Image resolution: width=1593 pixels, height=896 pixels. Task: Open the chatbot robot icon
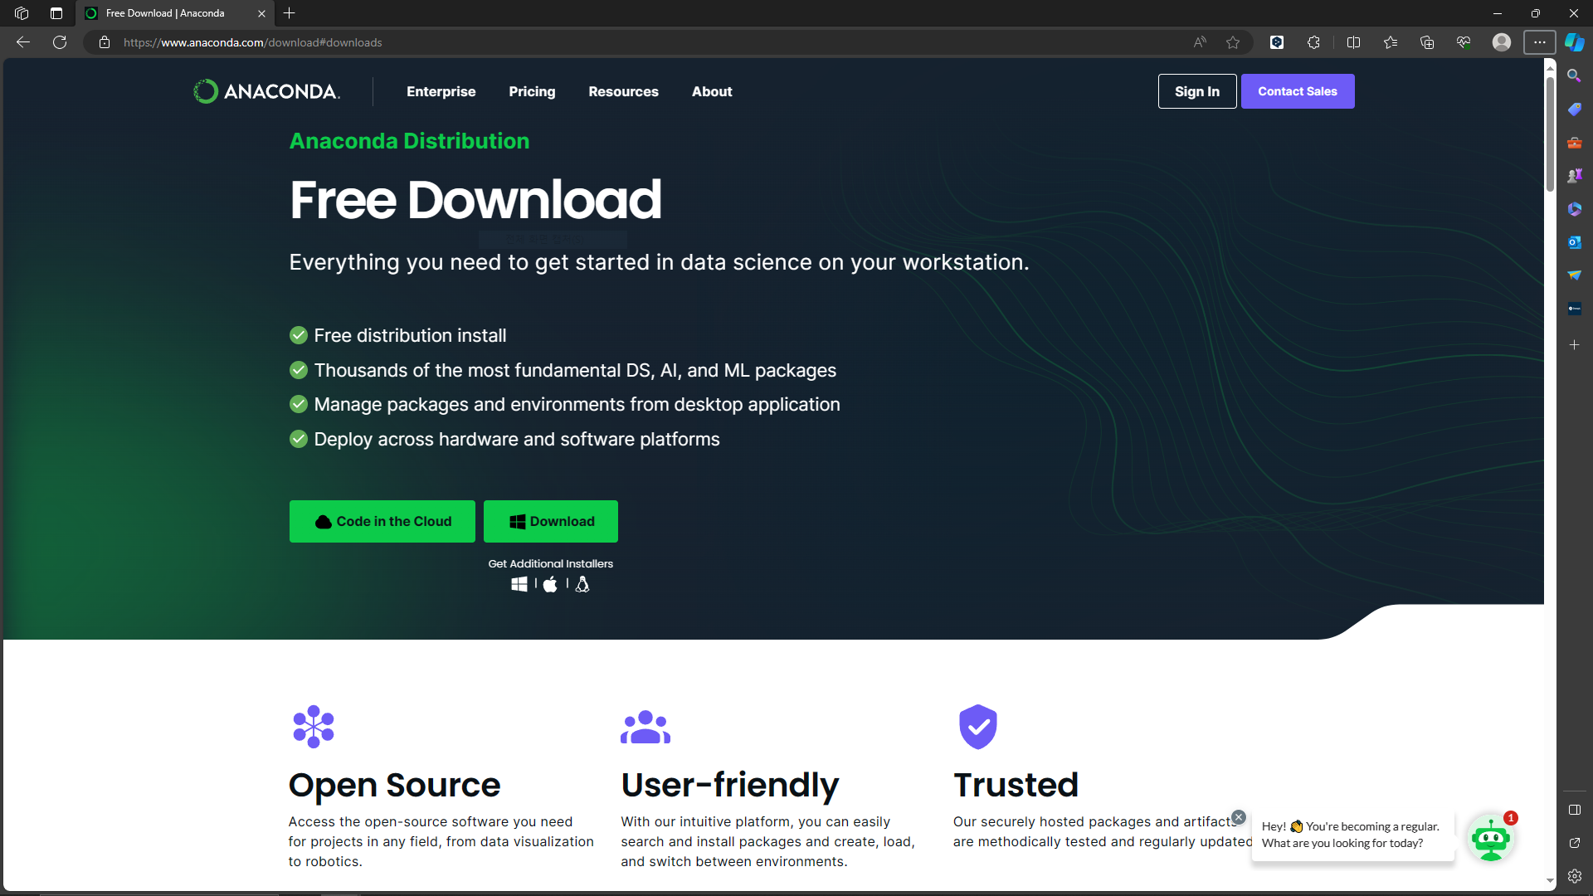[x=1490, y=840]
